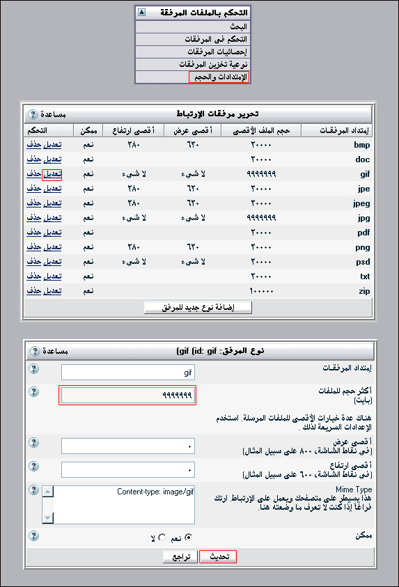This screenshot has width=399, height=587.
Task: Click help icon beside إمتداد المرفقات field
Action: 33,369
